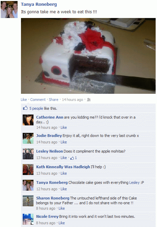Image resolution: width=157 pixels, height=227 pixels.
Task: View the 5 people who like this
Action: 36,108
